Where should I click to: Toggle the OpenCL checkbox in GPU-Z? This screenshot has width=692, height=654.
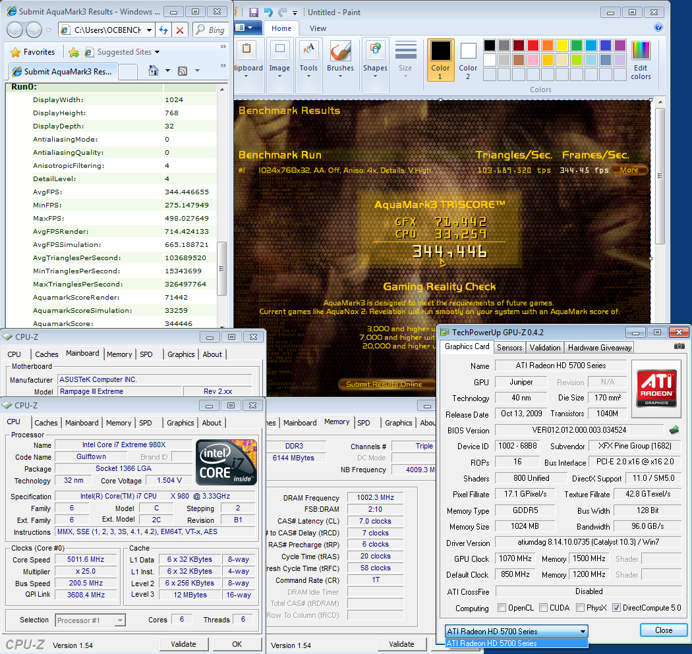pyautogui.click(x=502, y=608)
